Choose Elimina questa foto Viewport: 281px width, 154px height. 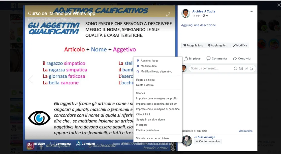(158, 130)
